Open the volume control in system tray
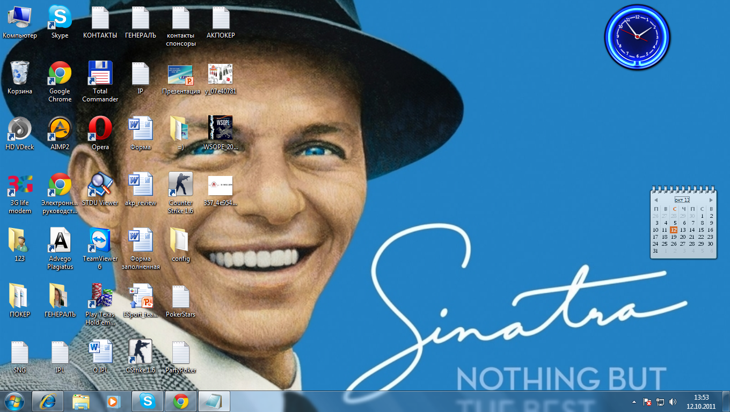 [673, 401]
